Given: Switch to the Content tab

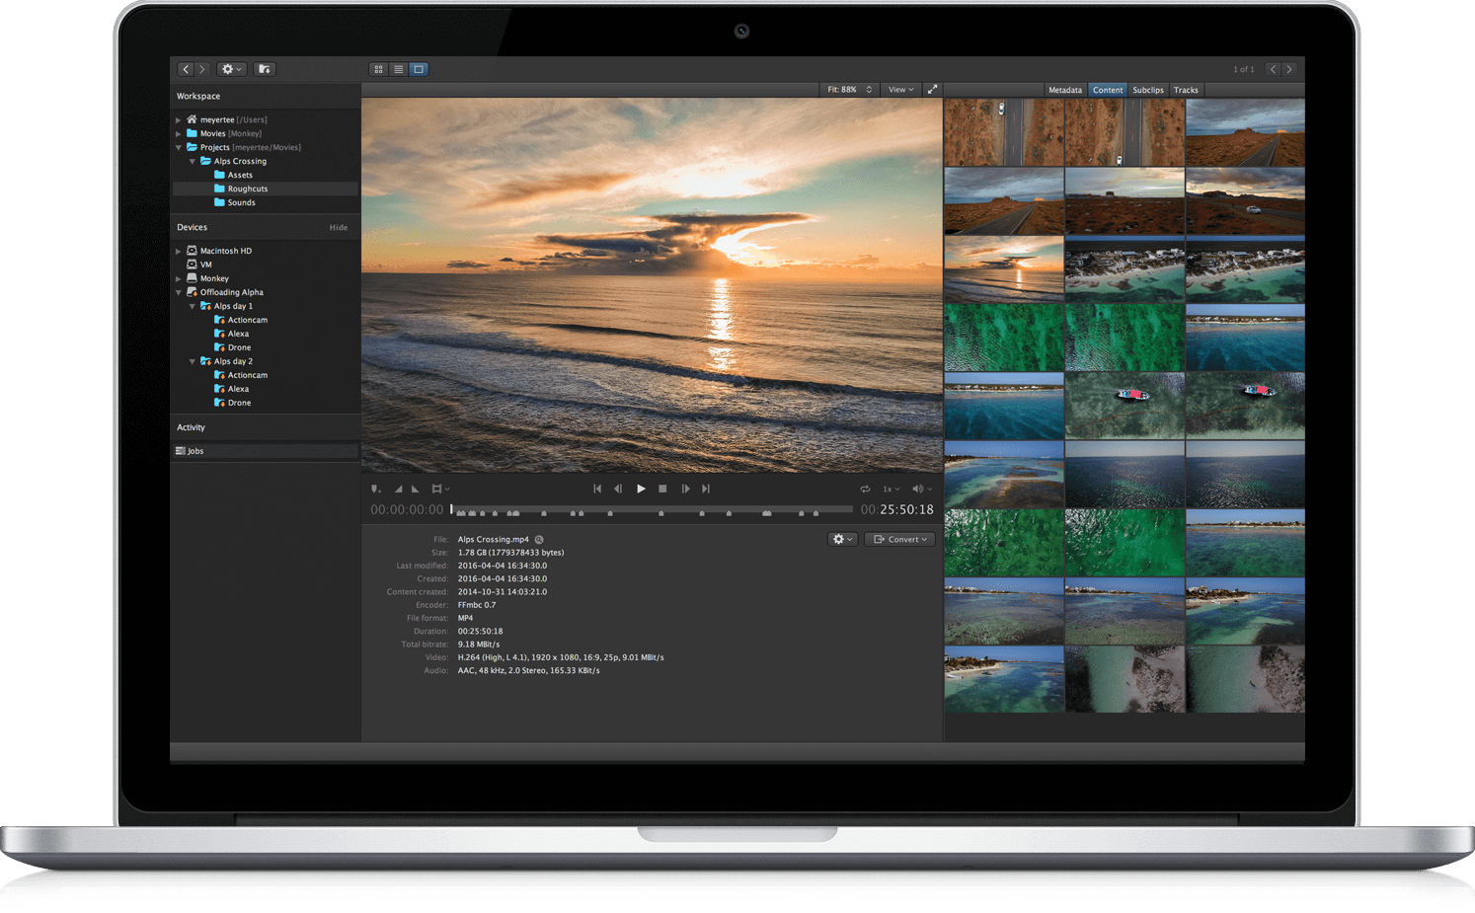Looking at the screenshot, I should point(1108,90).
